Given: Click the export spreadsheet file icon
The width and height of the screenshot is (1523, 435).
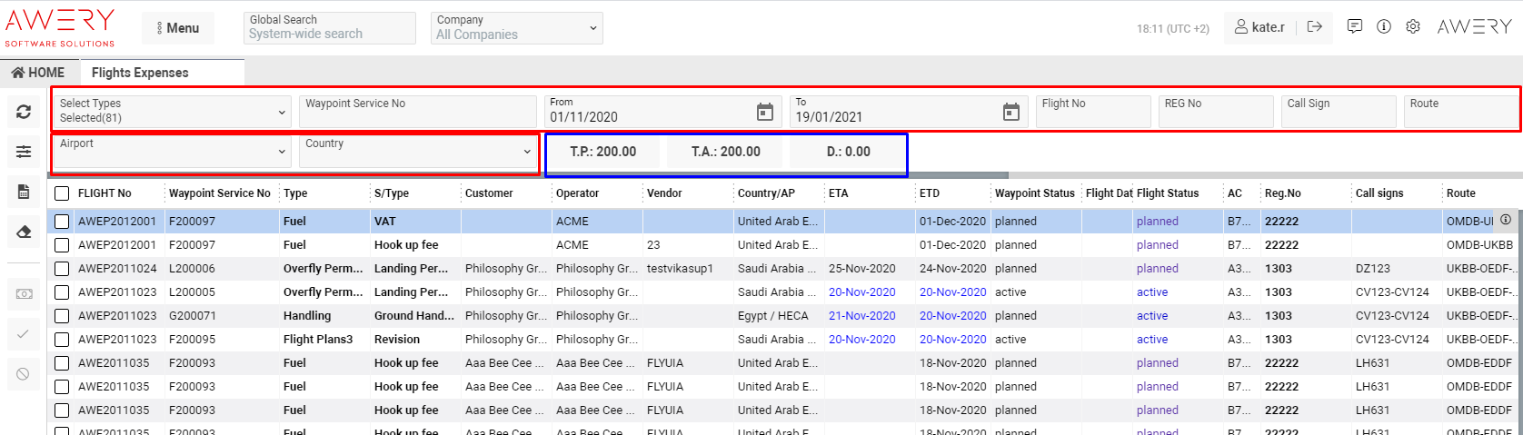Looking at the screenshot, I should pos(24,192).
